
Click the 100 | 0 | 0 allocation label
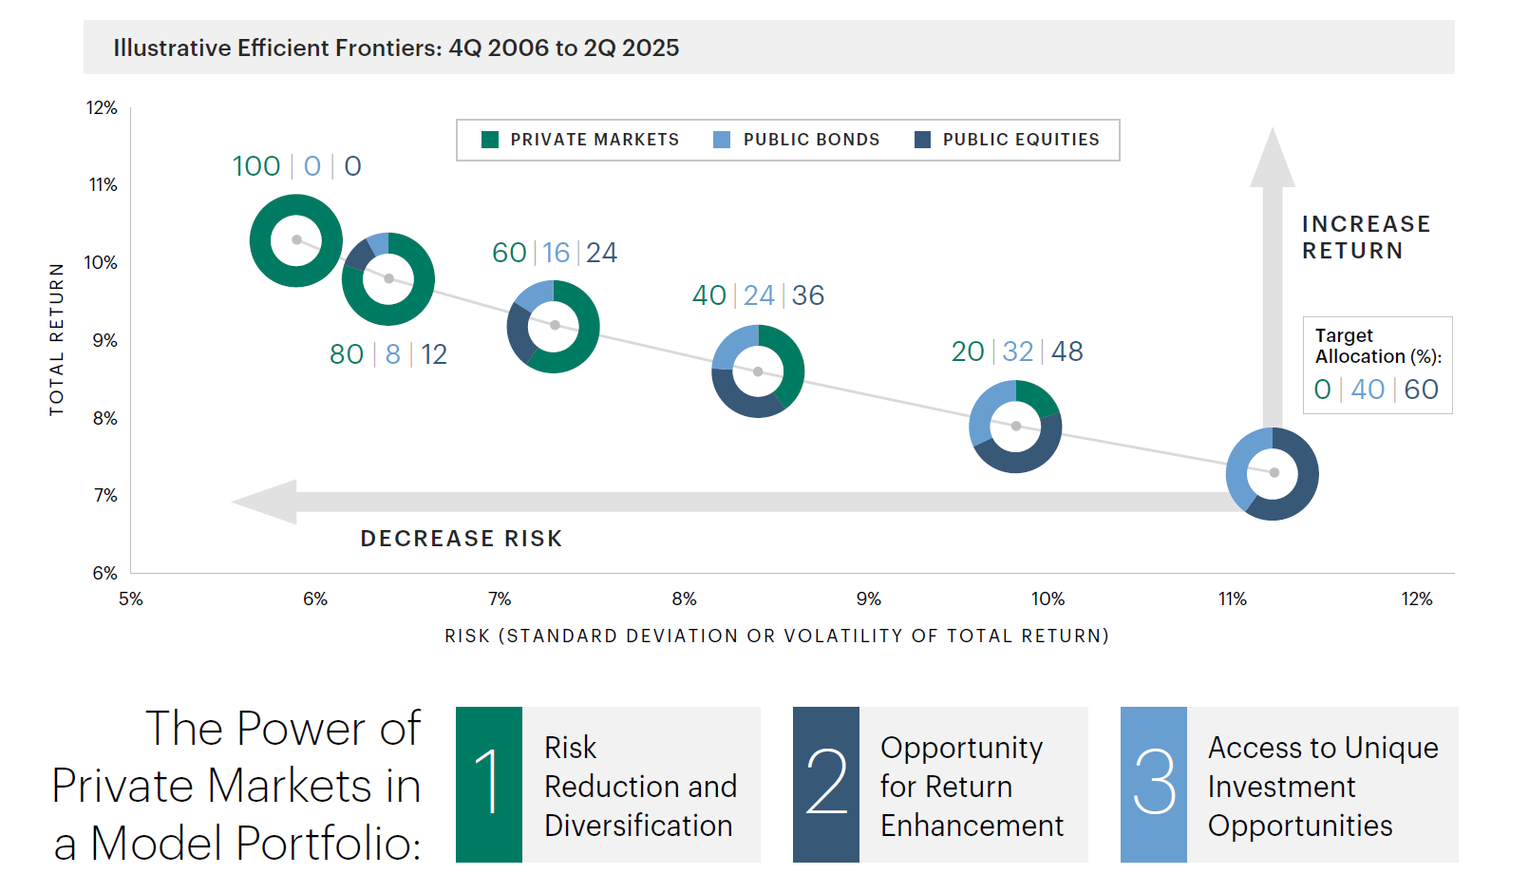[297, 166]
